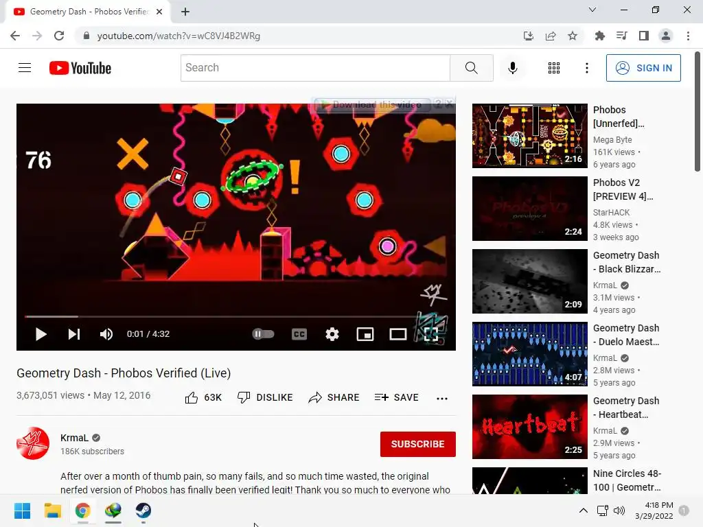Toggle Chrome side panel

(644, 36)
